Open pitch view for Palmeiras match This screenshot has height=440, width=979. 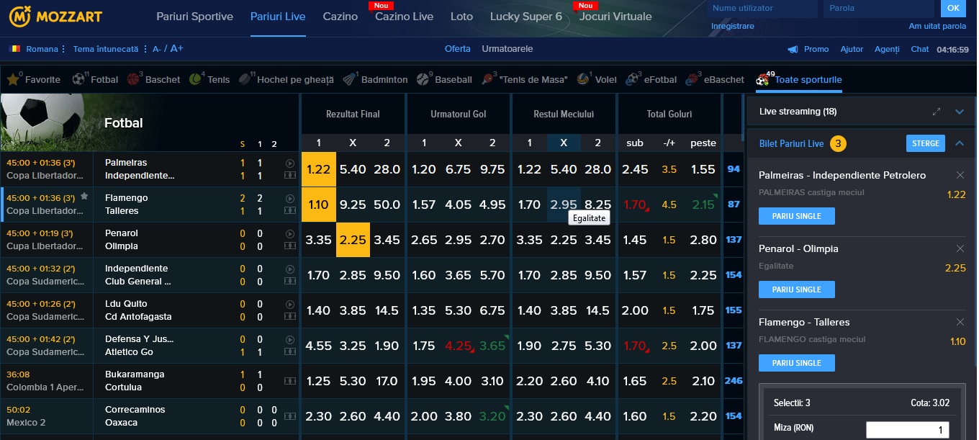[290, 175]
